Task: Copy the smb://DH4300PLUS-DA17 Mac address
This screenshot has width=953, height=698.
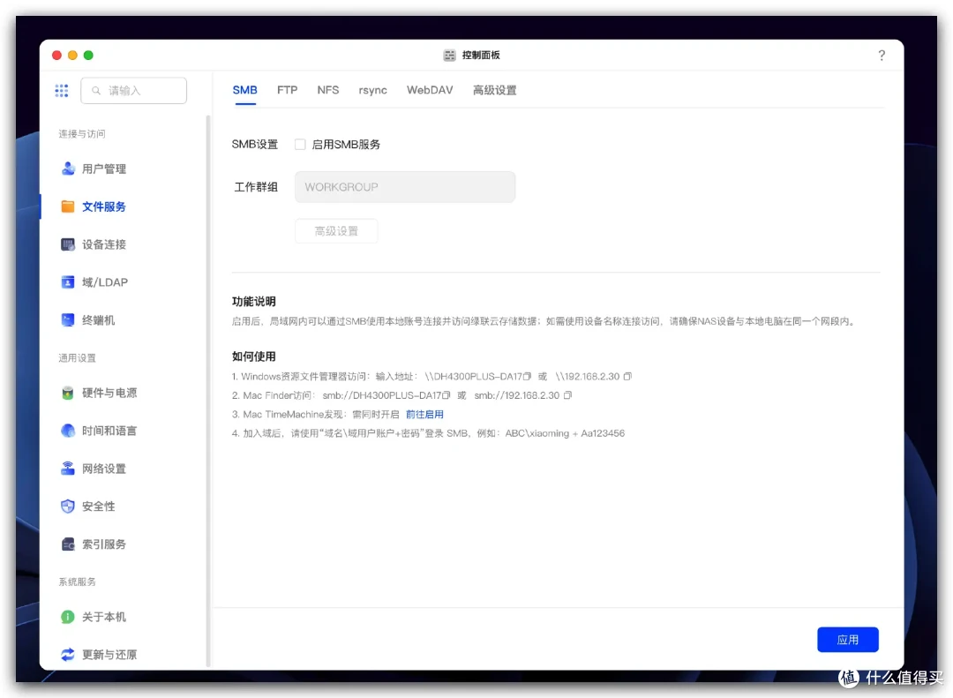Action: 446,395
